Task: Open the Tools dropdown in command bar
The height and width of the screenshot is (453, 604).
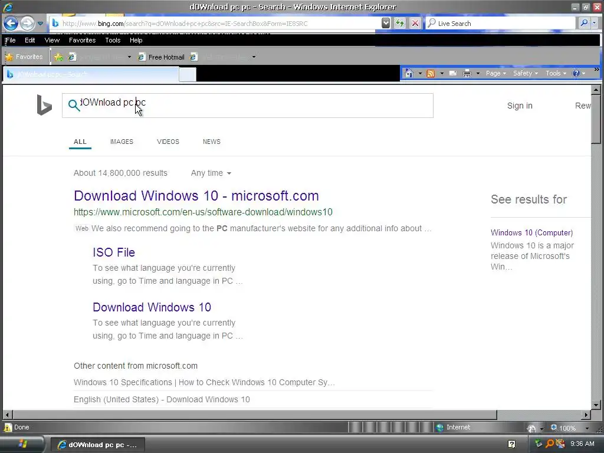Action: (556, 73)
